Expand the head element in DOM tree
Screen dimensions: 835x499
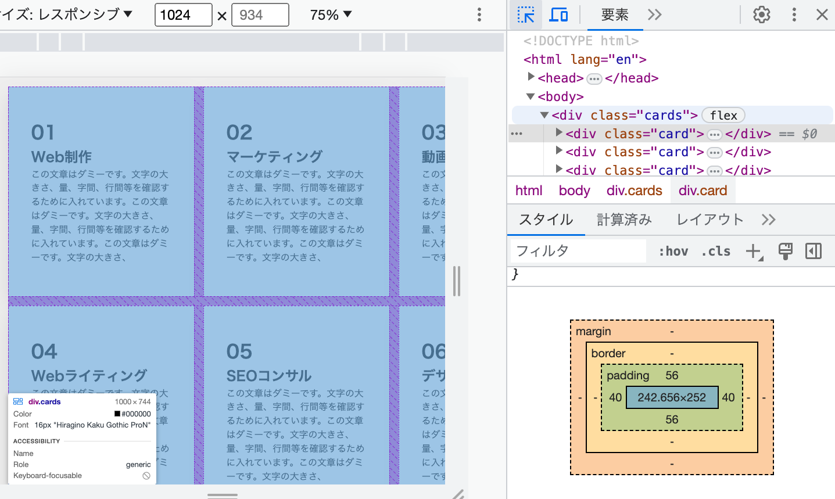pyautogui.click(x=531, y=77)
